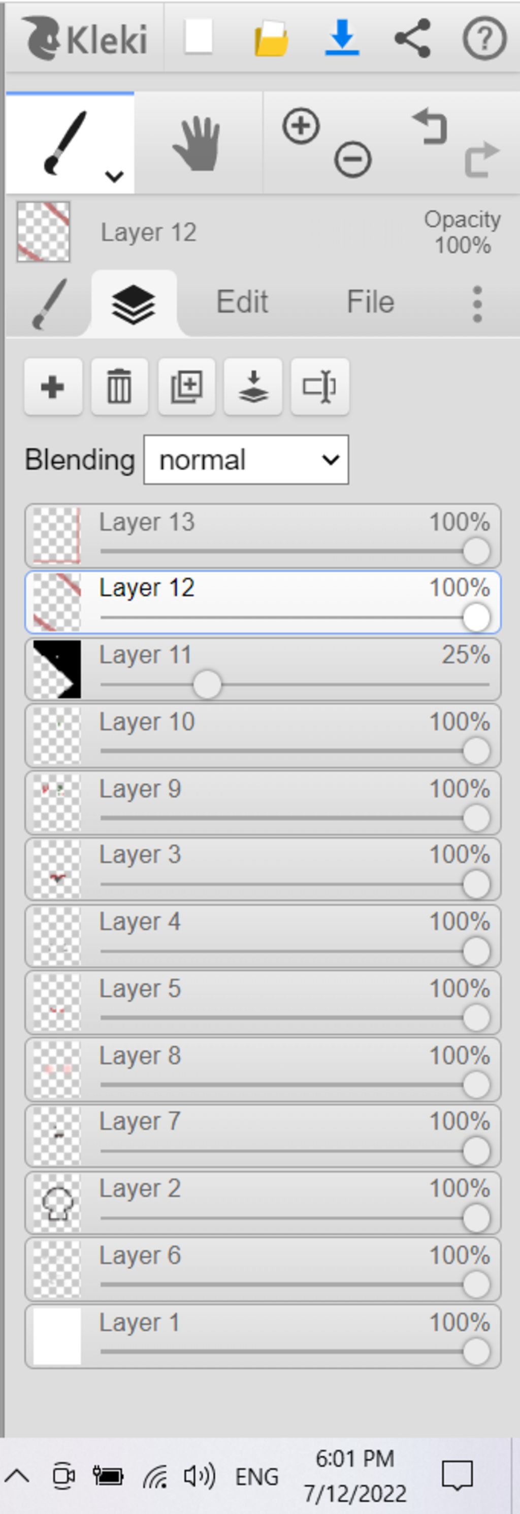The image size is (520, 1514).
Task: Merge layer down with the arrow-stack icon
Action: click(x=253, y=387)
